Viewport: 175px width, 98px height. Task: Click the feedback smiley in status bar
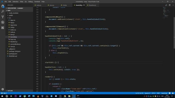(x=170, y=93)
